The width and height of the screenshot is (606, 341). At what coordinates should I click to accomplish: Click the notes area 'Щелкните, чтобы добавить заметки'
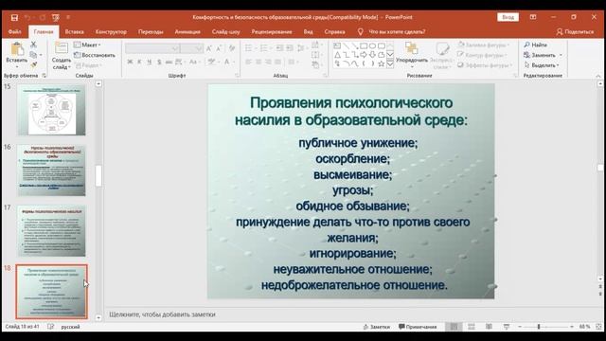(x=162, y=314)
